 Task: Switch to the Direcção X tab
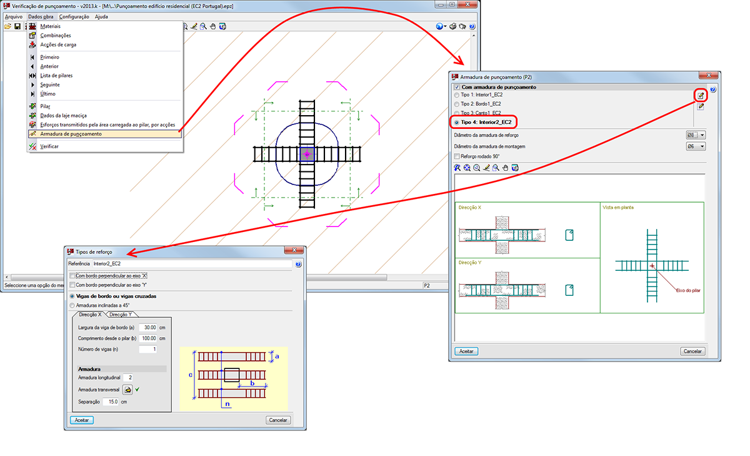click(x=89, y=315)
